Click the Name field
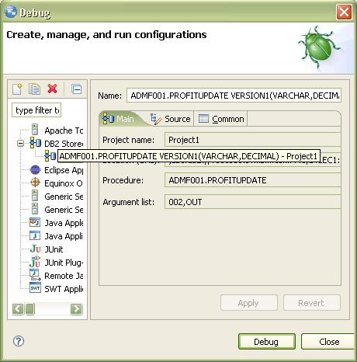357x362 pixels. click(x=234, y=96)
